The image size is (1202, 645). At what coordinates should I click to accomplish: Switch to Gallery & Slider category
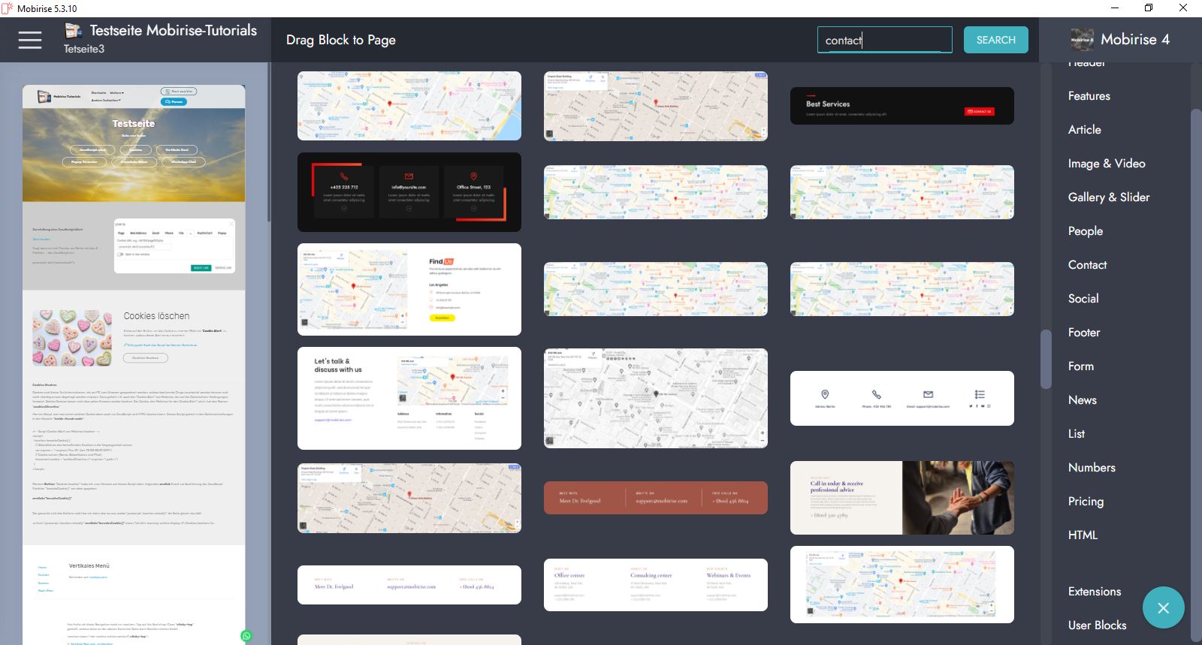(x=1108, y=197)
